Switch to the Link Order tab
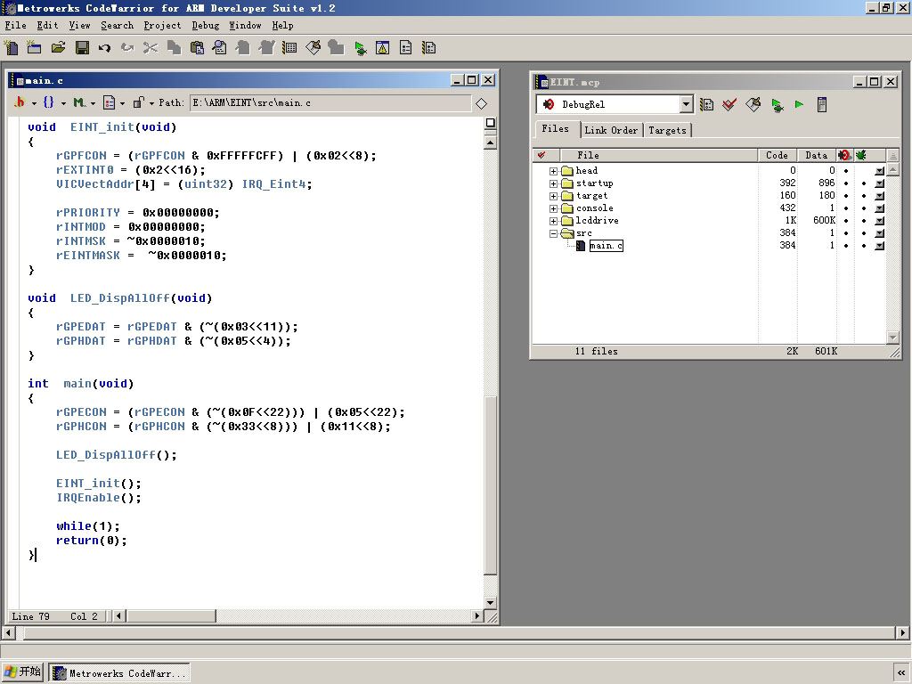This screenshot has width=912, height=684. tap(611, 130)
